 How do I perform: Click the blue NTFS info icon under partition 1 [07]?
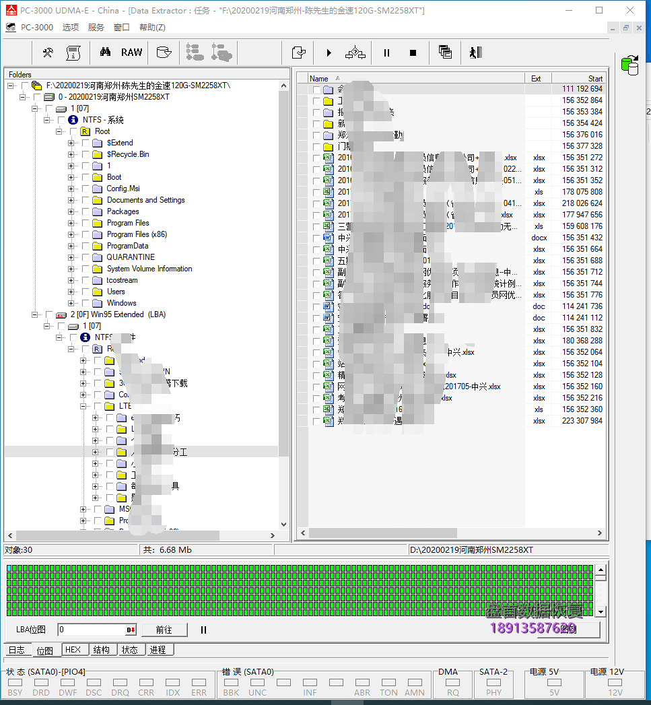(73, 120)
